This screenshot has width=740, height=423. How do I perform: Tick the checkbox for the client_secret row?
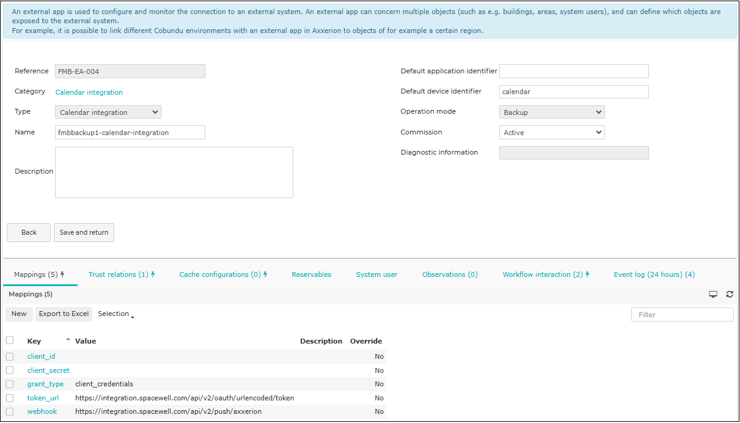coord(10,370)
